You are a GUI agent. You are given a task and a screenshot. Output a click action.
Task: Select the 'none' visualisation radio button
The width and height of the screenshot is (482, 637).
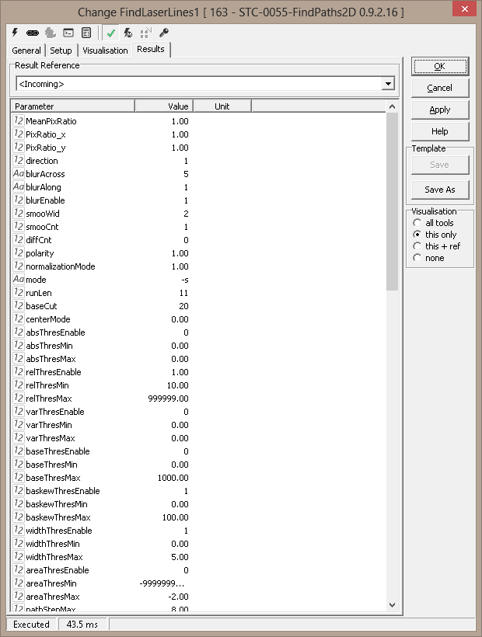417,258
